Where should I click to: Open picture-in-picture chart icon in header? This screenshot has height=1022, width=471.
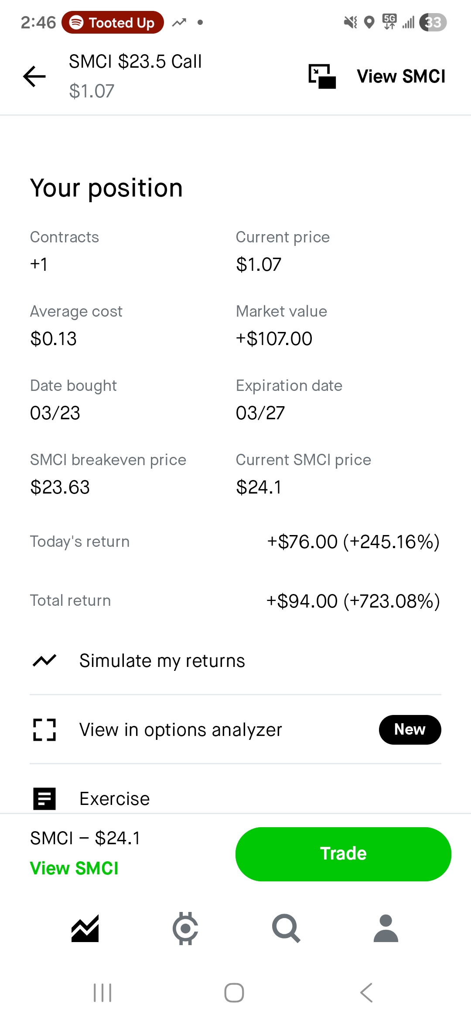point(322,76)
